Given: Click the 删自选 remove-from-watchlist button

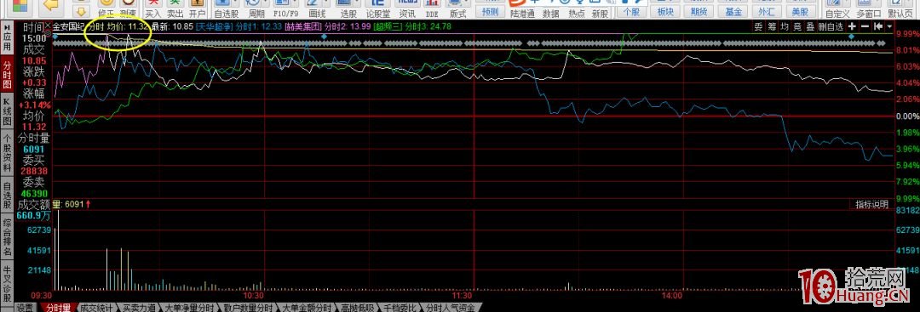Looking at the screenshot, I should click(831, 26).
